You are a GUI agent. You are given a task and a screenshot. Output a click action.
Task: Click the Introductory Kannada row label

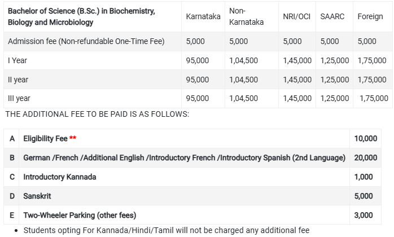coord(60,177)
